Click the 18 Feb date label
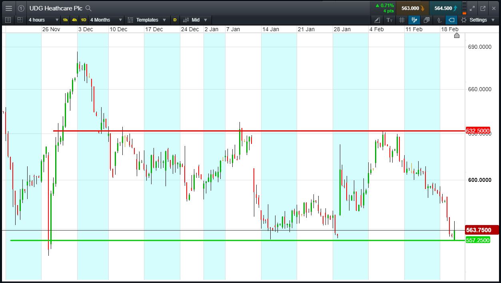 [449, 29]
